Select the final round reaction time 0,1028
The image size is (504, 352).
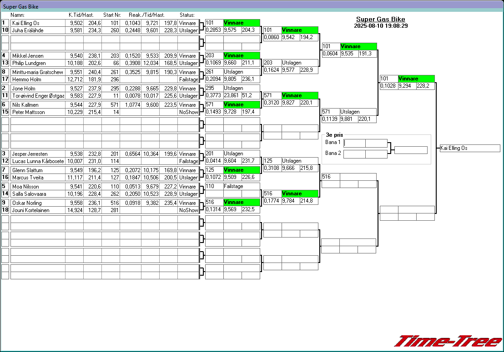389,86
